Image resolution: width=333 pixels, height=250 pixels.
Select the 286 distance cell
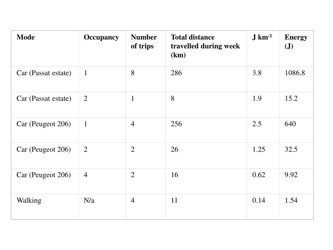pos(176,73)
